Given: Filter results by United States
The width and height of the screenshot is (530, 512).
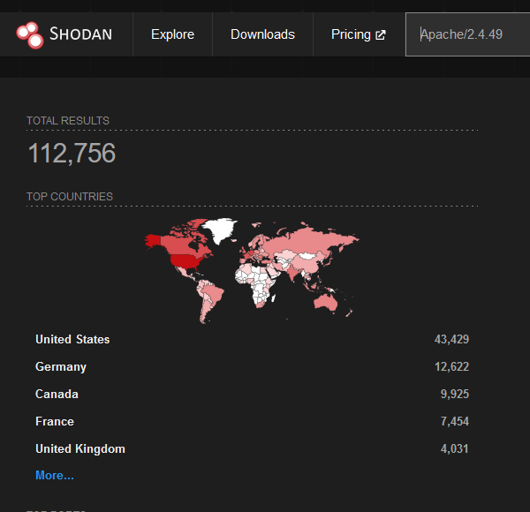Looking at the screenshot, I should click(72, 339).
